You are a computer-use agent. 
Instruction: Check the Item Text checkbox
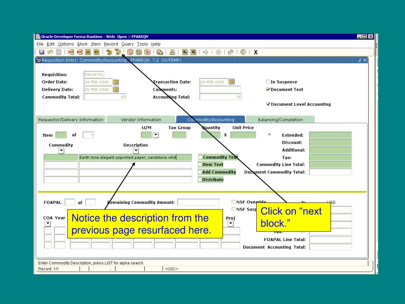200,164
